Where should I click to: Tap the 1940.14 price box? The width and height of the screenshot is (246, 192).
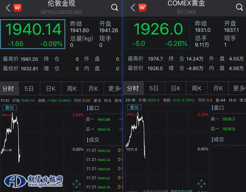pyautogui.click(x=33, y=34)
